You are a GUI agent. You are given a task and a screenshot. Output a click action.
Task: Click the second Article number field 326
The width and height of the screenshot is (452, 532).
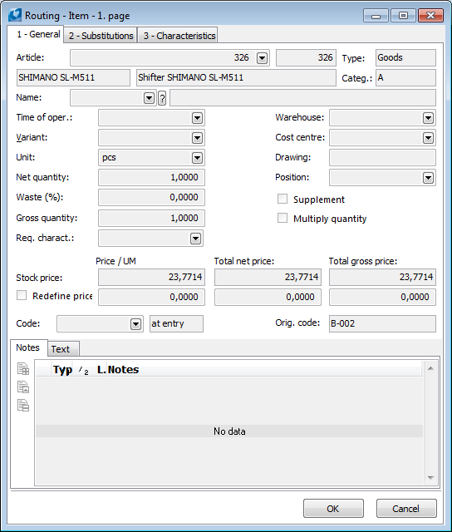point(307,57)
